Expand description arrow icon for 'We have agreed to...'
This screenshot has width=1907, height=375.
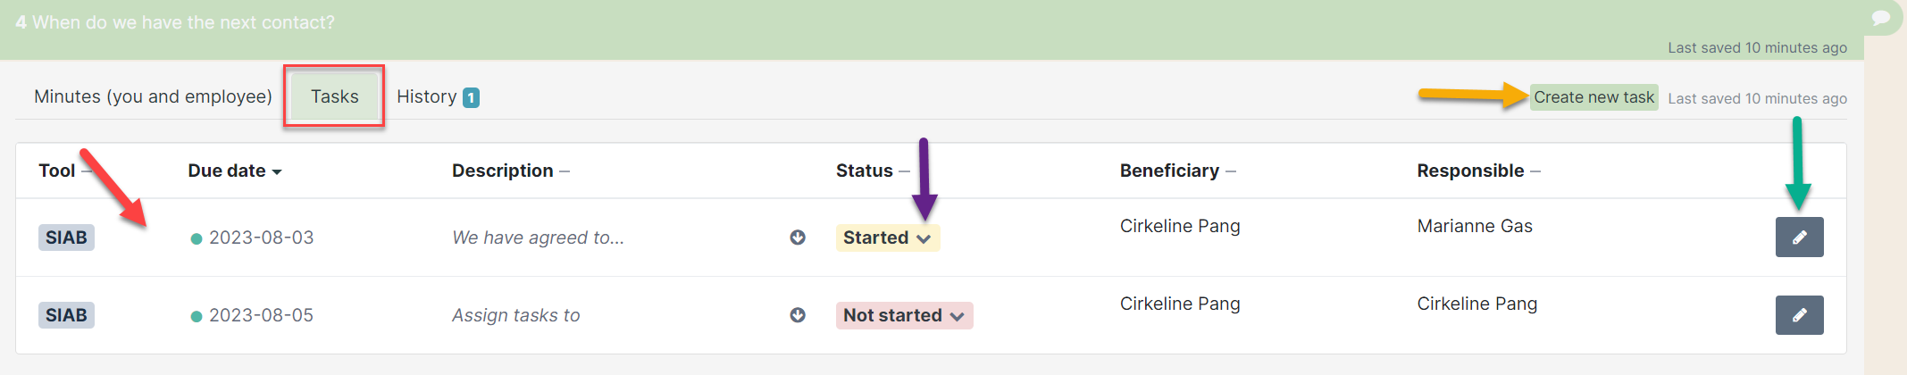(798, 237)
